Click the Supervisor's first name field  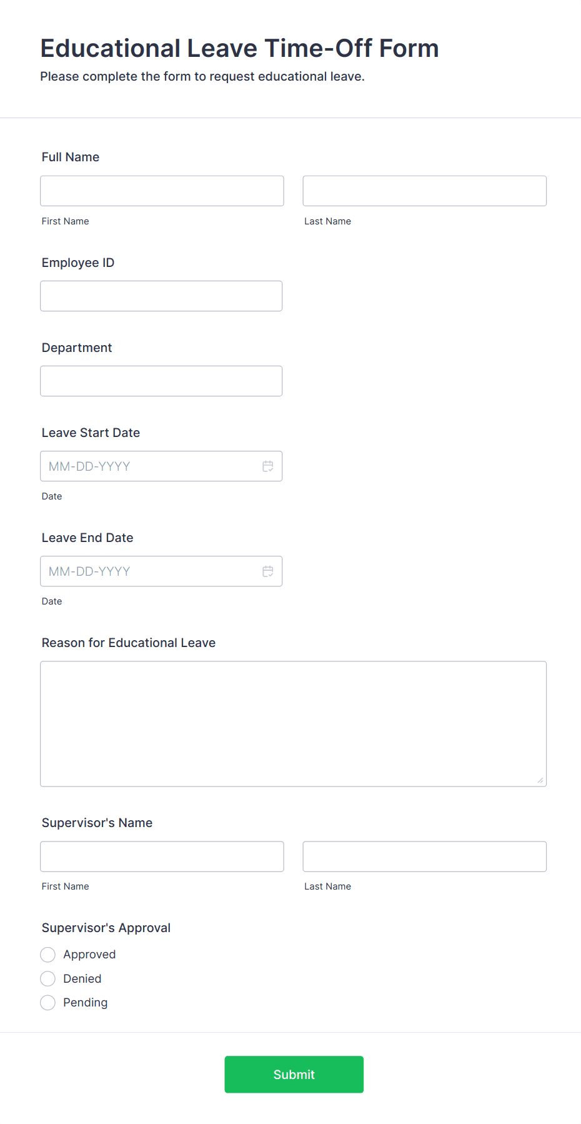point(162,856)
